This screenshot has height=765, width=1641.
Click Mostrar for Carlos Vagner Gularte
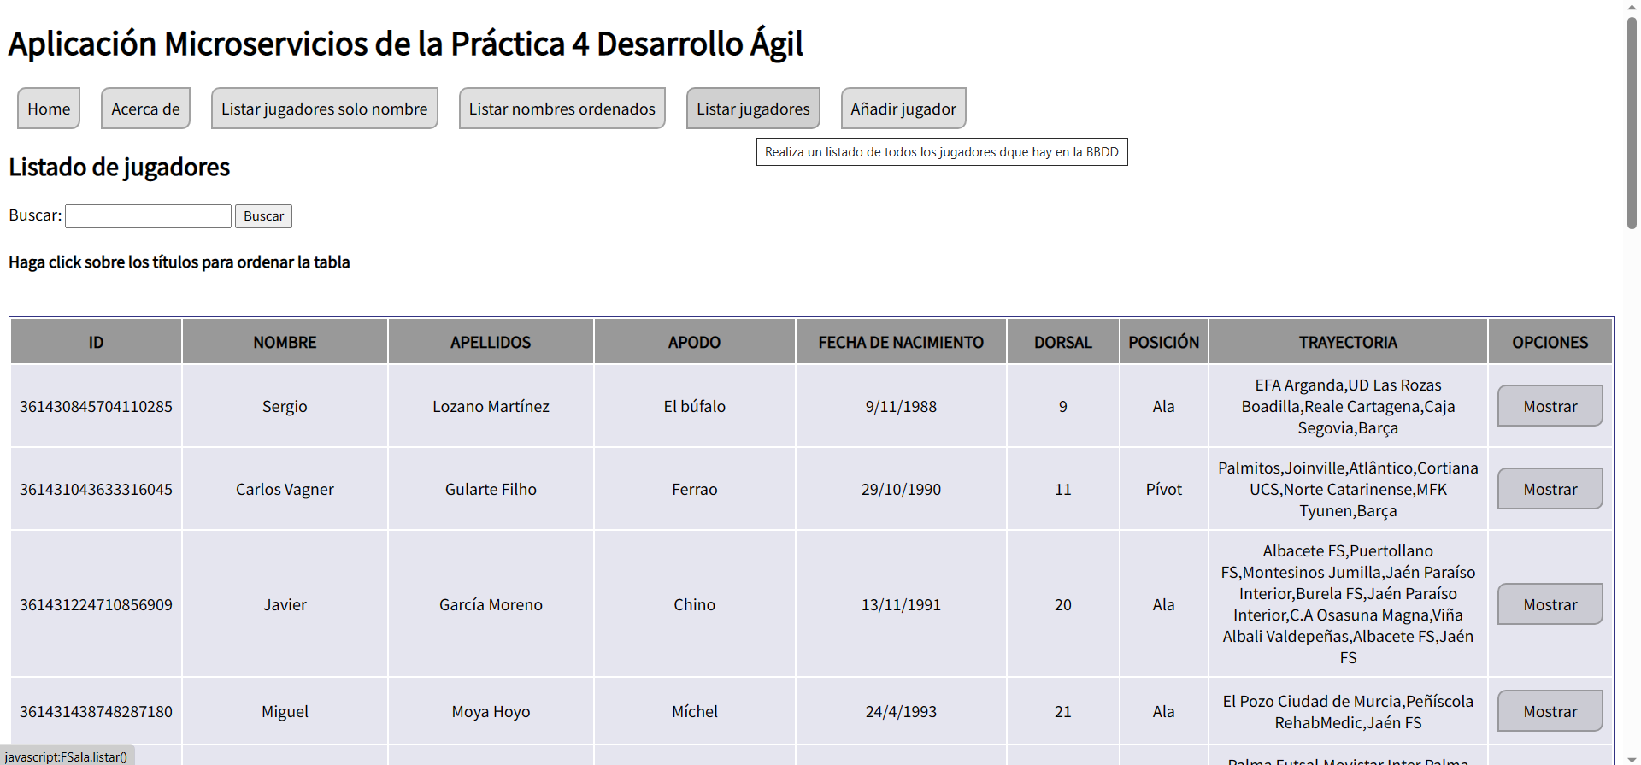point(1550,489)
